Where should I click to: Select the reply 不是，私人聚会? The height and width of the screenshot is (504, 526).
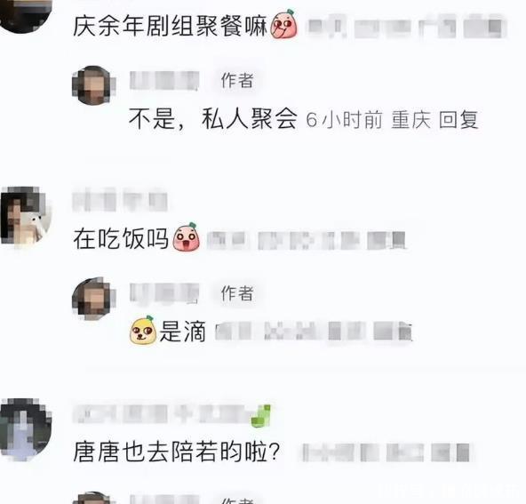[212, 119]
